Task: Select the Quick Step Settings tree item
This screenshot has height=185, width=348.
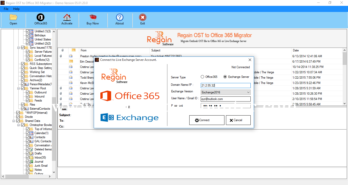Action: point(41,68)
